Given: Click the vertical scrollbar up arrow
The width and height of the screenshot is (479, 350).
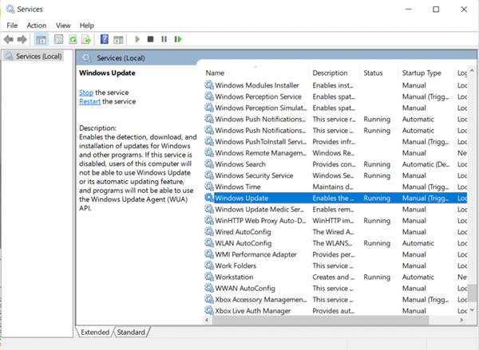Looking at the screenshot, I should 472,71.
